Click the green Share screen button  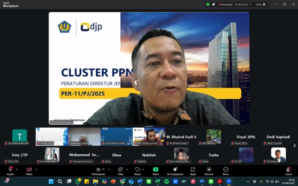(x=156, y=171)
